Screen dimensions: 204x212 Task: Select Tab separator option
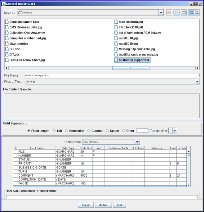coord(54,131)
